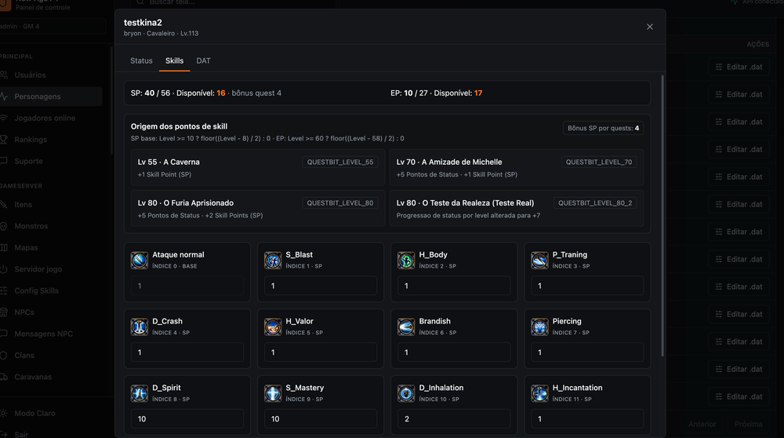Select the Skills tab
Viewport: 784px width, 438px height.
175,60
